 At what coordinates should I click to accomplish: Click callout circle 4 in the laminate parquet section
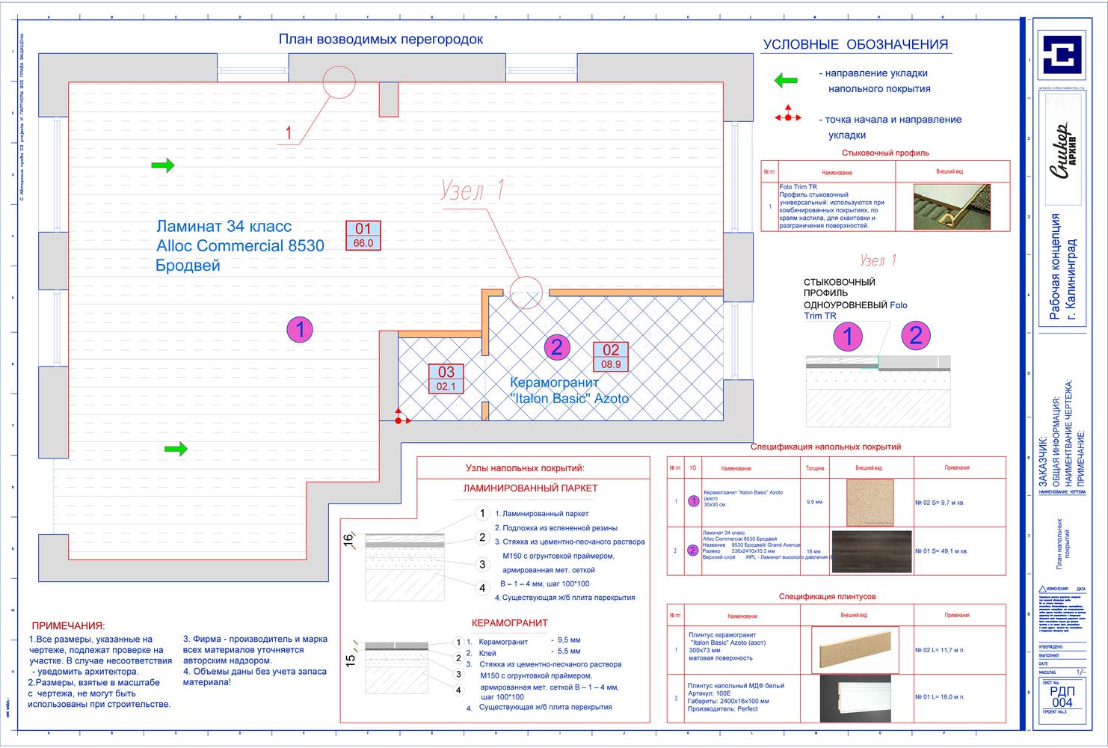click(x=483, y=588)
